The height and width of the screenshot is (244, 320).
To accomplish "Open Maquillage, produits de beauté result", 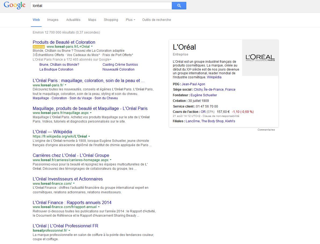I will click(90, 108).
